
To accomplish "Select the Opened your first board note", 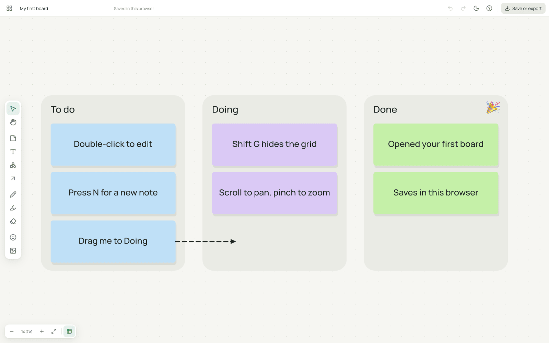I will (436, 145).
